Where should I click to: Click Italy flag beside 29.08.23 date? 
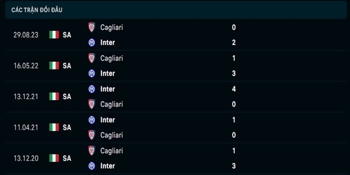[x=54, y=35]
